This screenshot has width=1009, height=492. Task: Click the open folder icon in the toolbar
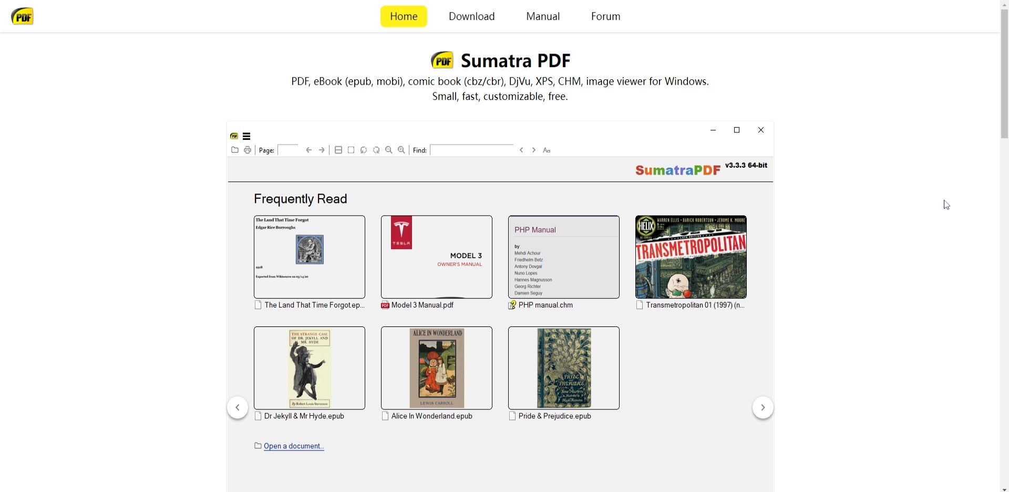(235, 150)
